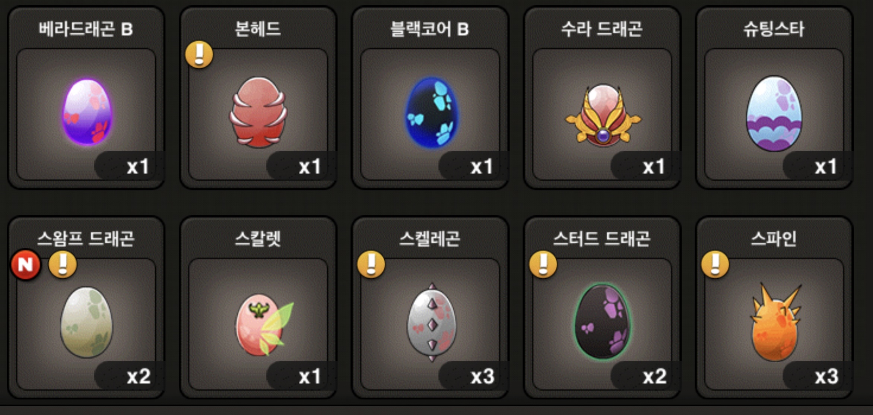Click the exclamation badge on 스터드 드래곤 card

[543, 264]
